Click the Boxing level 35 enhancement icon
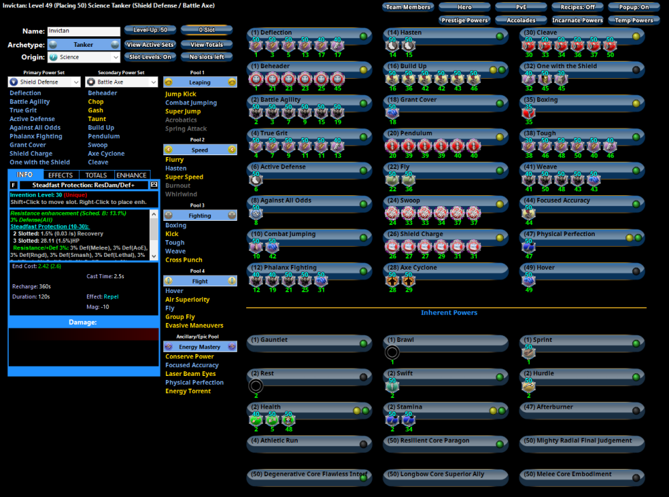The height and width of the screenshot is (497, 669). (529, 113)
